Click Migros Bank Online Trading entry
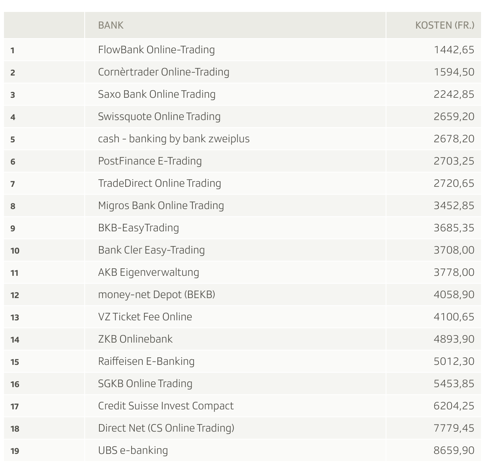This screenshot has height=465, width=485. click(x=161, y=205)
